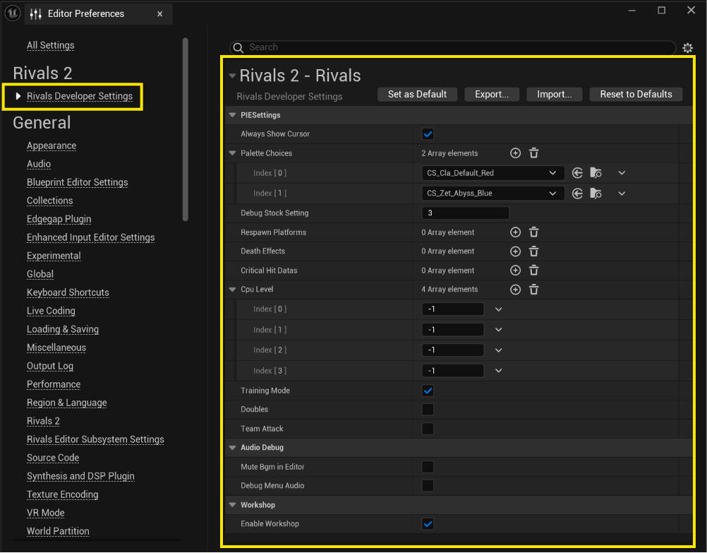Open options chevron for Palette Index 1
Screen dimensions: 707x553
(x=622, y=194)
